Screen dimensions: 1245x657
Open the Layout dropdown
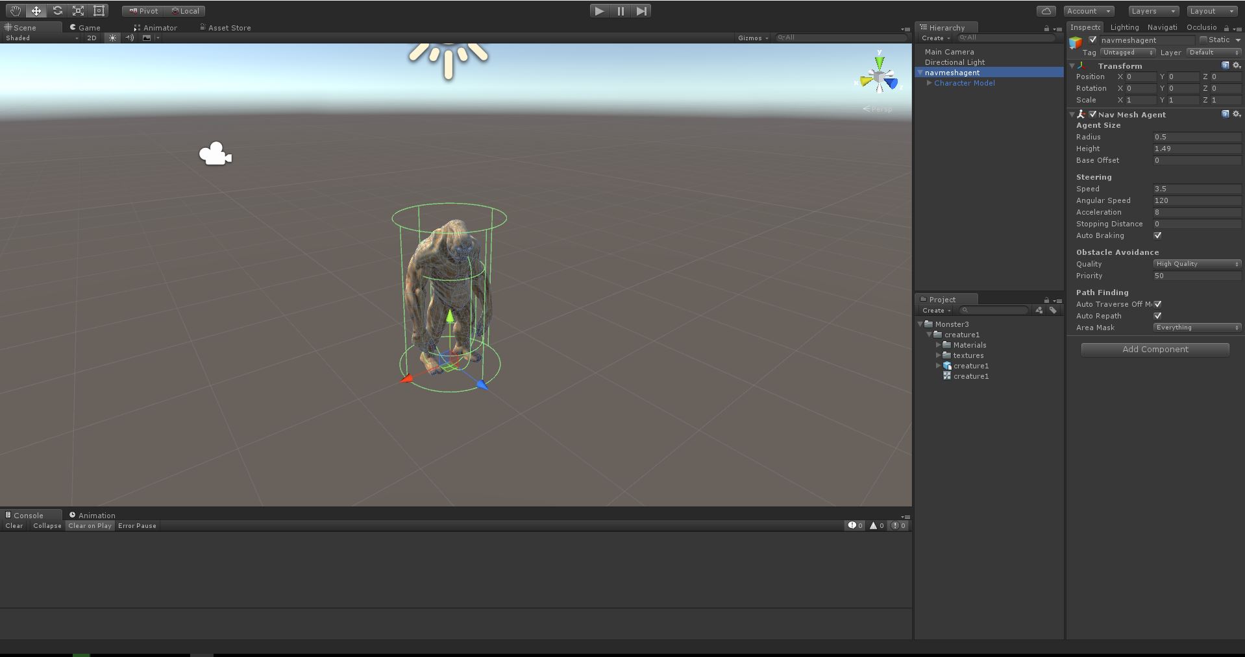(x=1212, y=11)
